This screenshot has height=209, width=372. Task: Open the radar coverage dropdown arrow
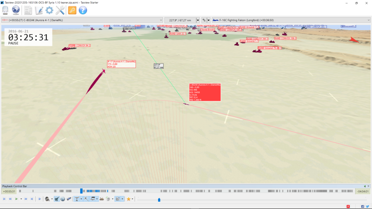[112, 199]
